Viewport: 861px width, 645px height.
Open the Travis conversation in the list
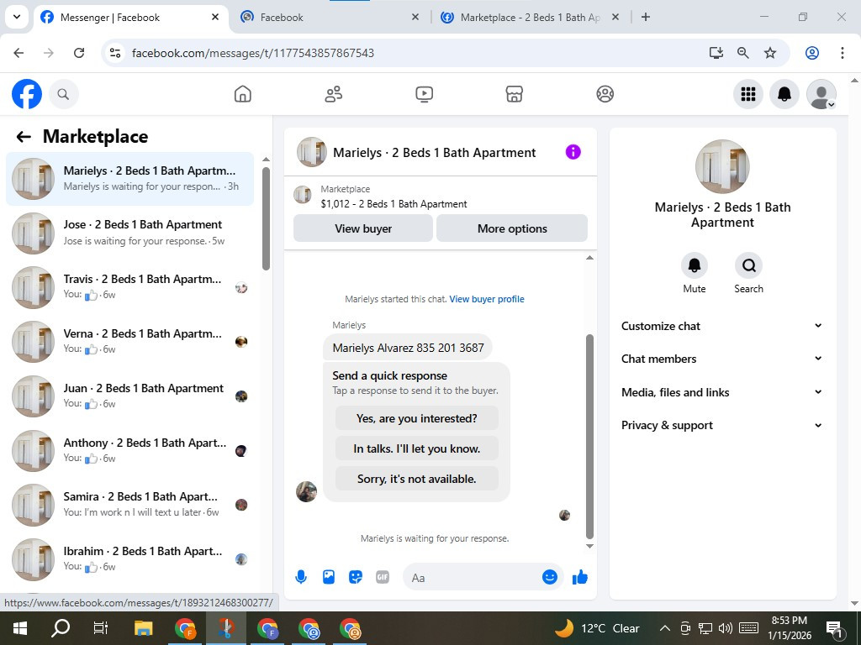[x=130, y=287]
